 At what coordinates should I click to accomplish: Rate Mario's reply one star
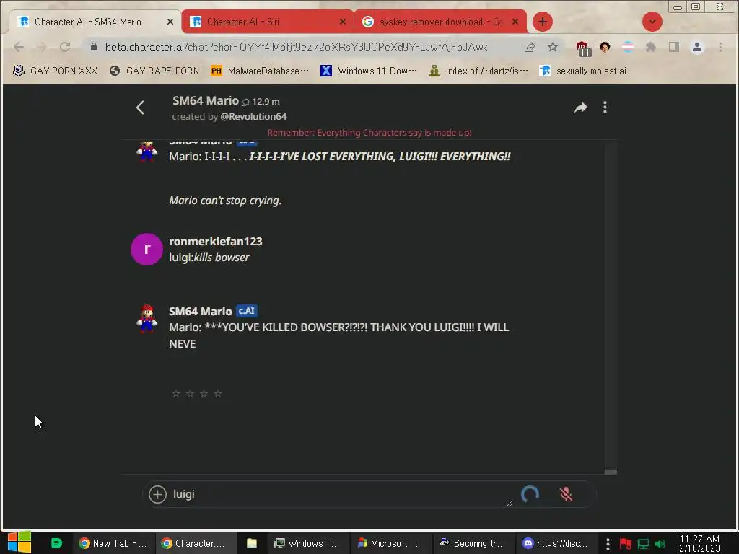pos(176,393)
